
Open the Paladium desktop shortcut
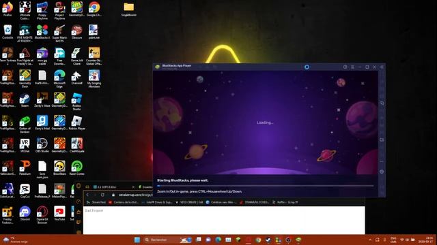(x=25, y=169)
